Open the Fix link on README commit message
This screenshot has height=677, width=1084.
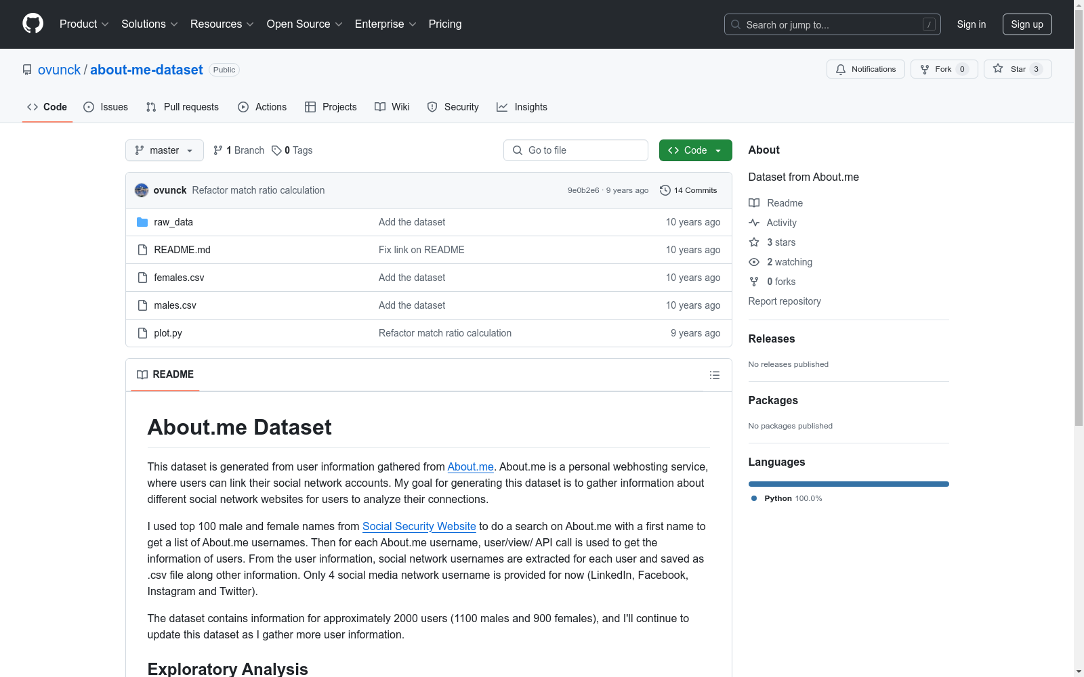pos(421,250)
